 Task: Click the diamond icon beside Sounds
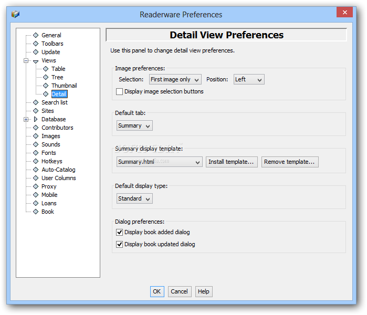(x=36, y=144)
